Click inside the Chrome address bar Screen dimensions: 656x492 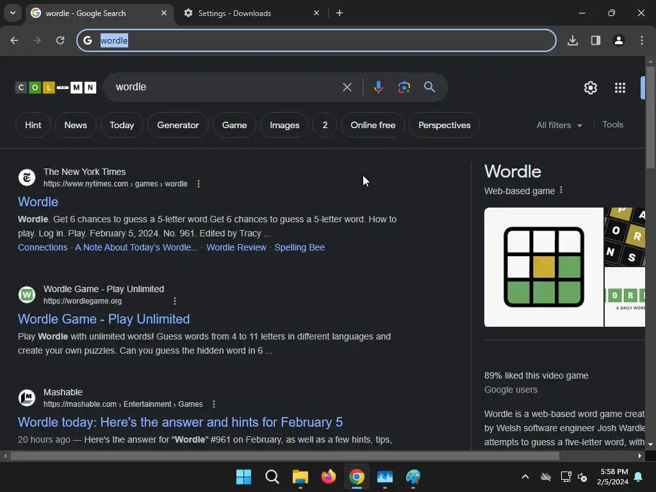pos(316,40)
